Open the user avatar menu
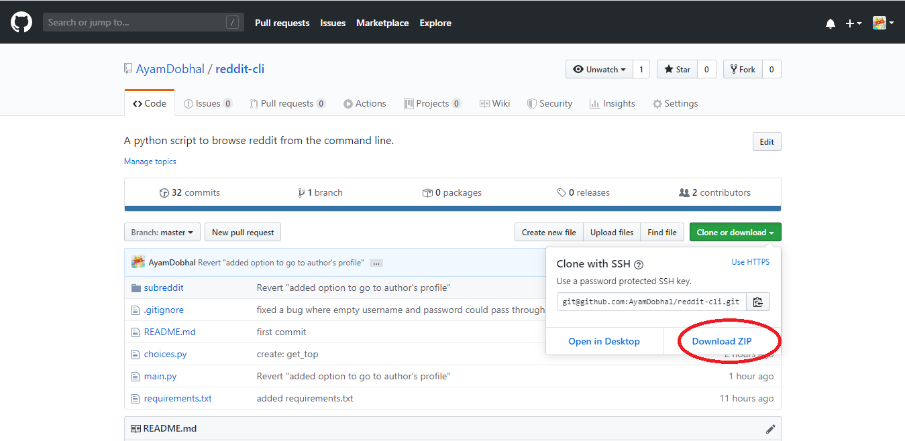Viewport: 905px width, 441px height. 883,23
